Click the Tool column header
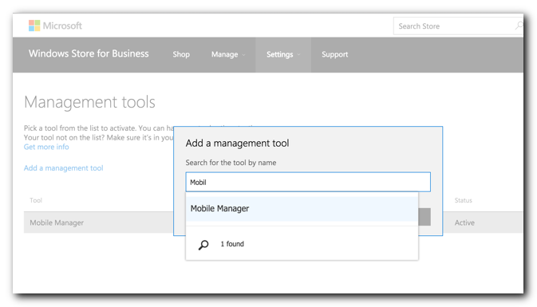This screenshot has height=307, width=537. [x=36, y=200]
